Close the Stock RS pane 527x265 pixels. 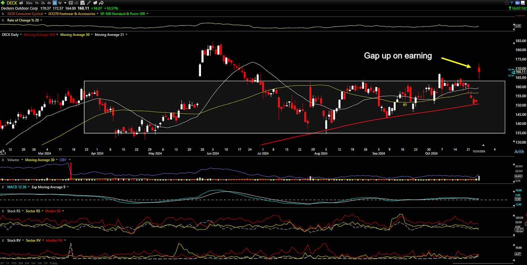[x=3, y=211]
